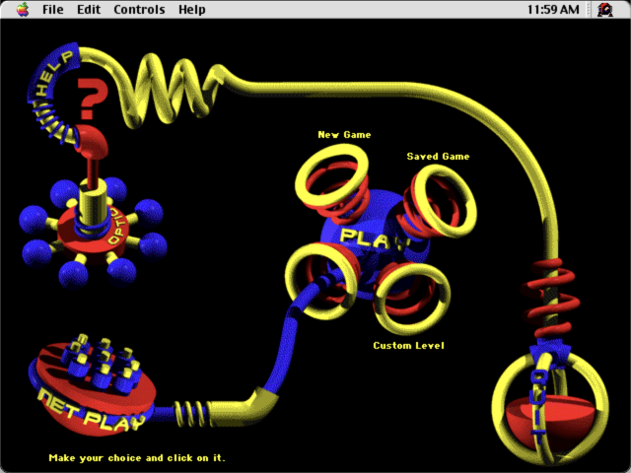The image size is (631, 473).
Task: Click the New Game yellow ring
Action: [x=331, y=175]
